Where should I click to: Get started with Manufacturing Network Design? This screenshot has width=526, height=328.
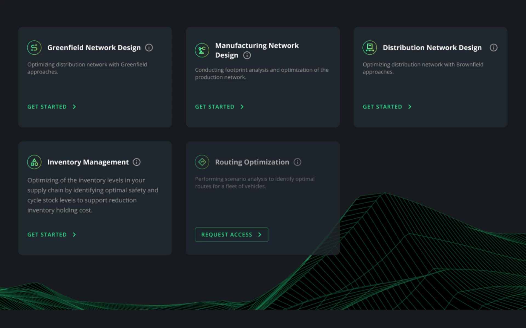[x=219, y=107]
